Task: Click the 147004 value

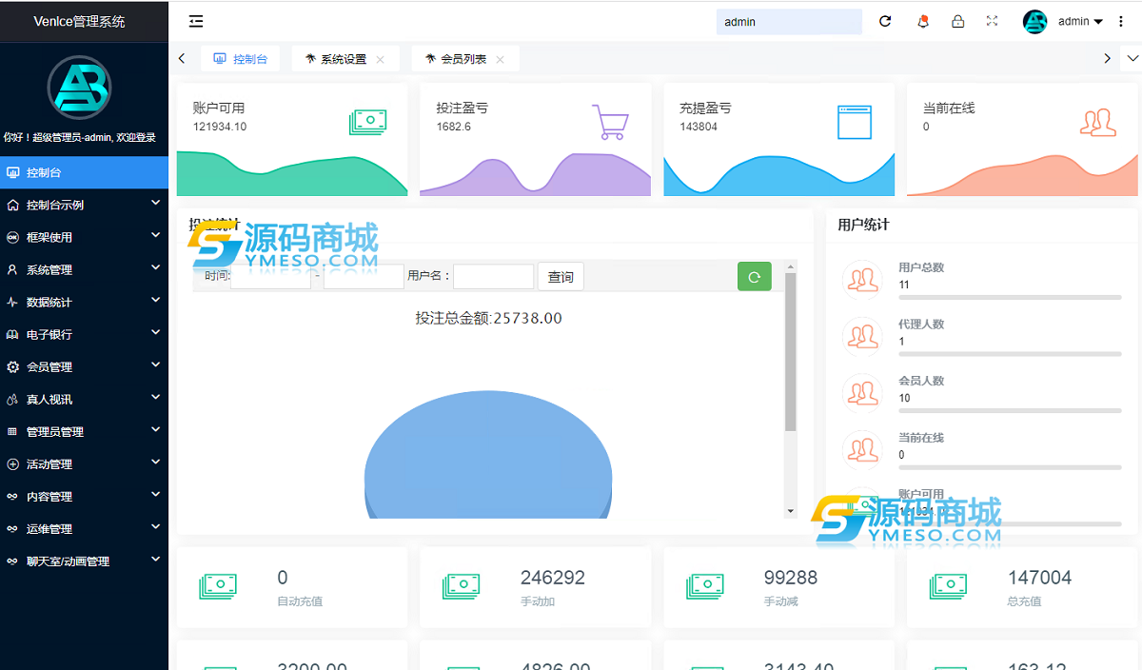Action: [x=1039, y=578]
